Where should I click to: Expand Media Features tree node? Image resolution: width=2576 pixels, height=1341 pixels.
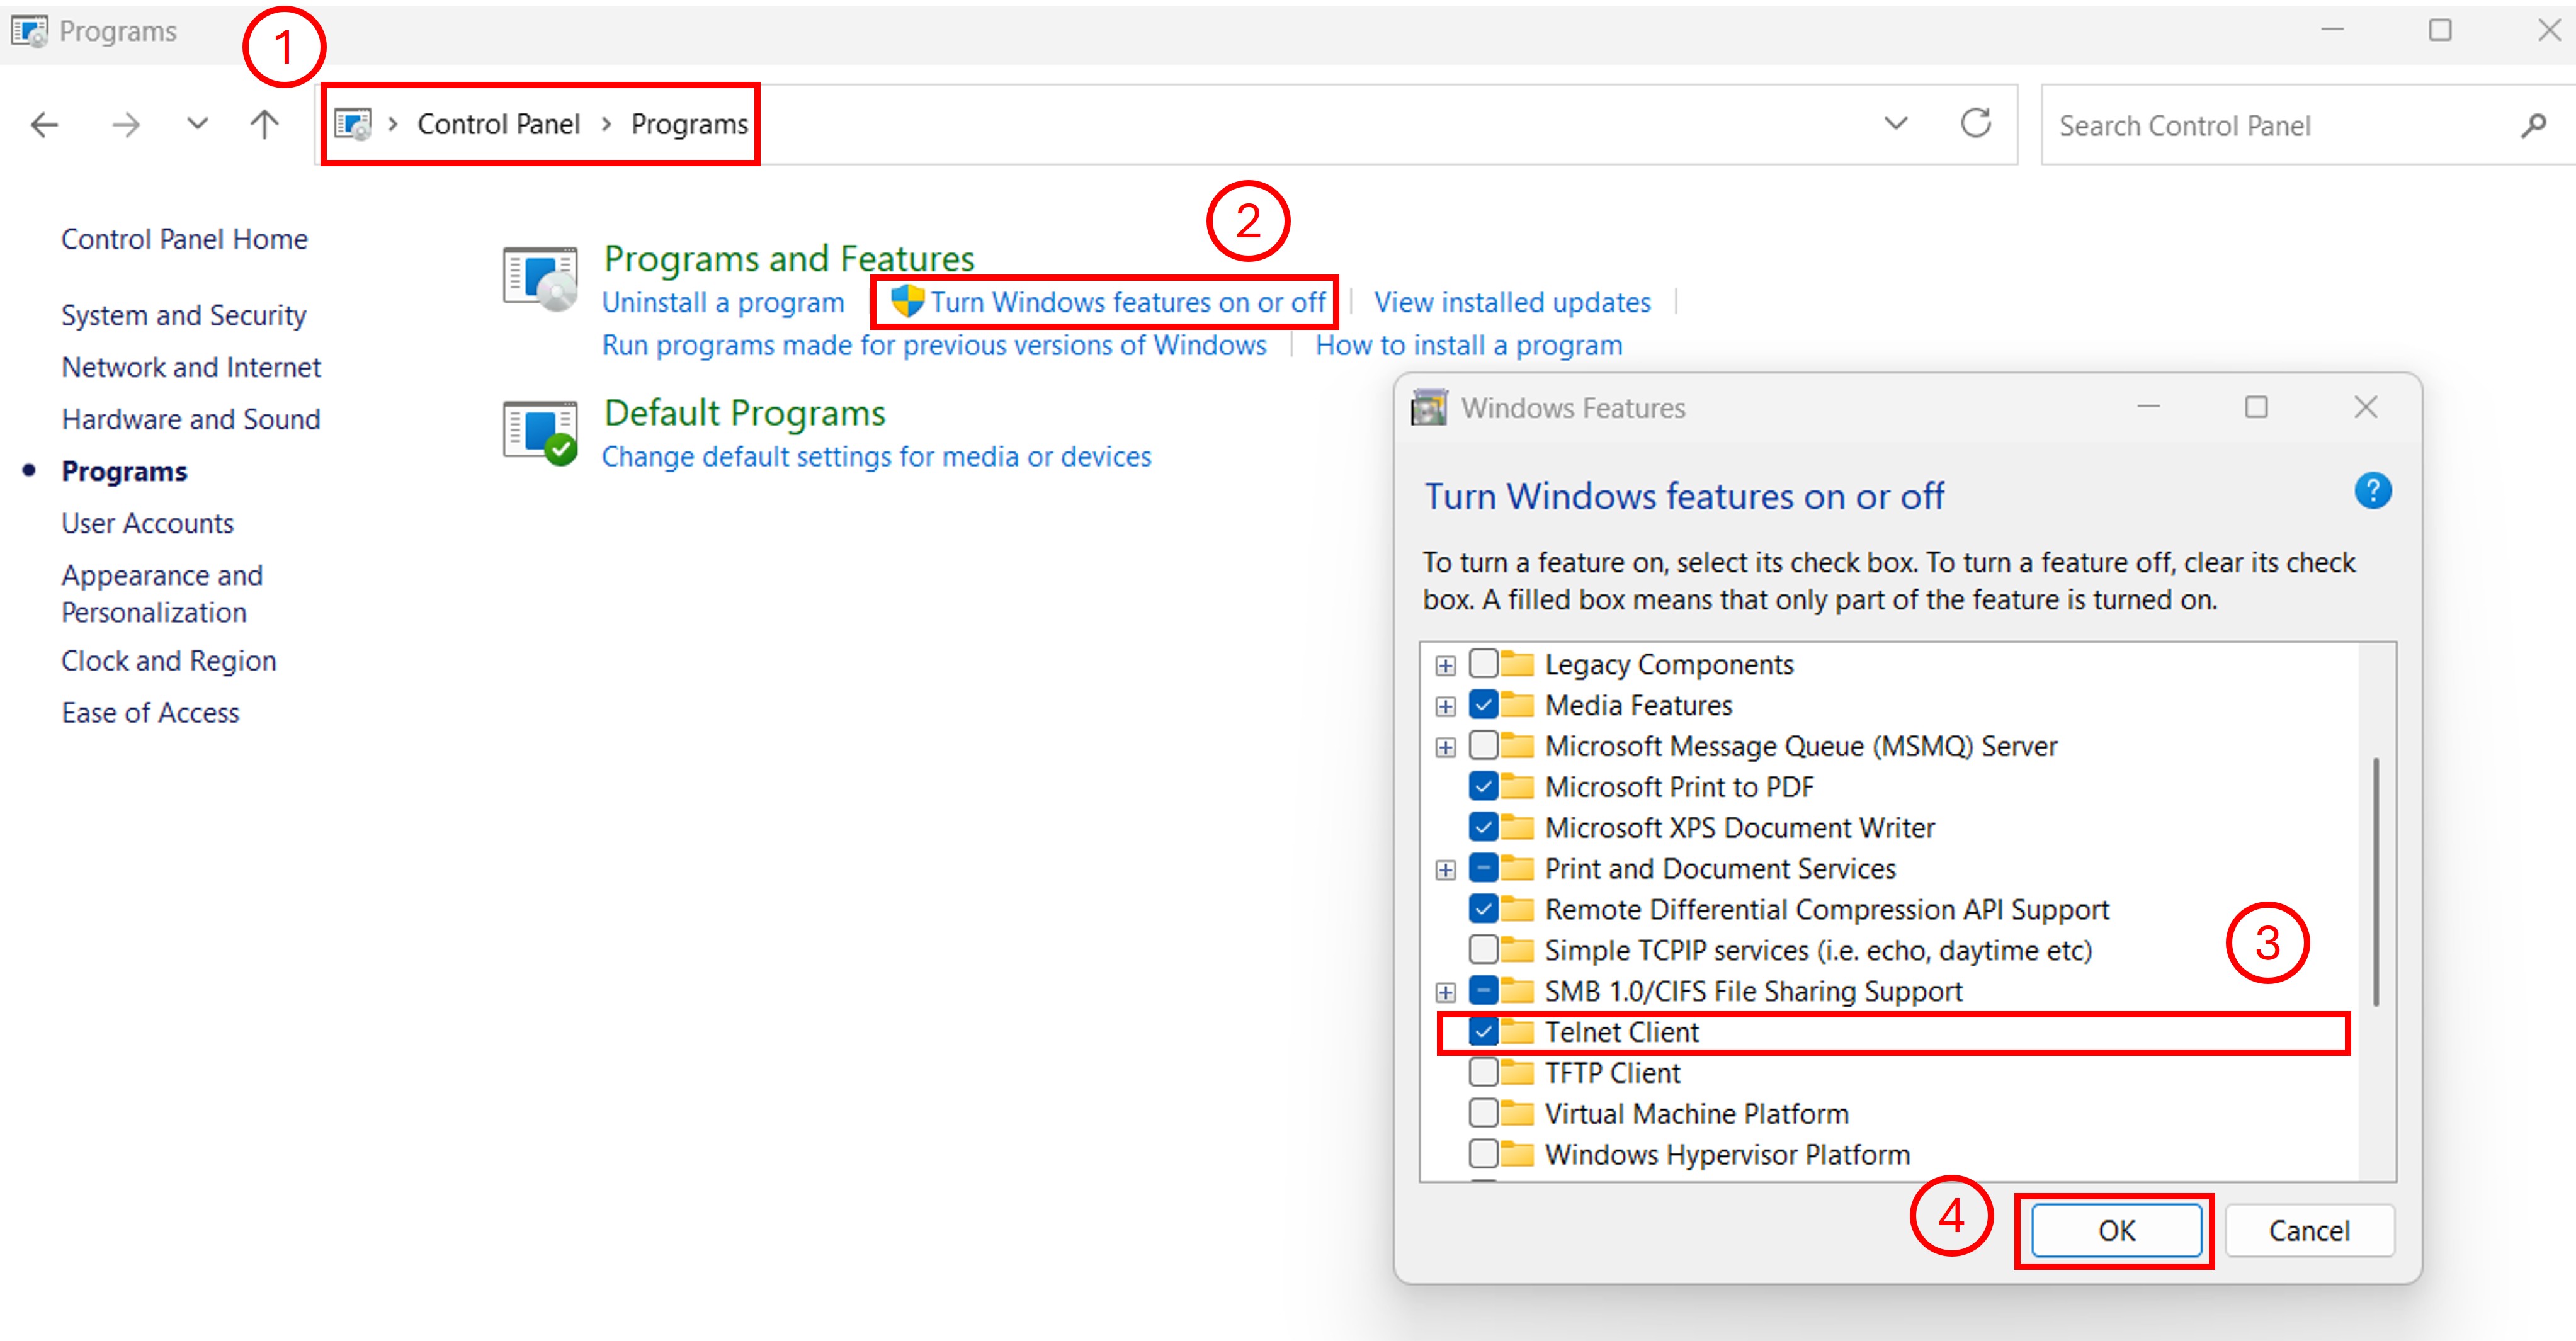(1445, 707)
